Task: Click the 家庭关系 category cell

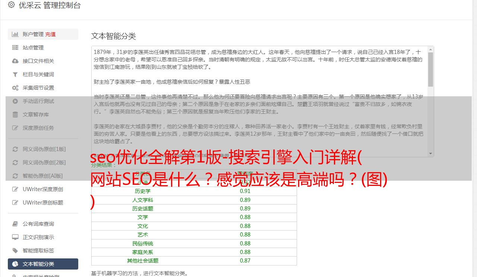Action: [143, 252]
